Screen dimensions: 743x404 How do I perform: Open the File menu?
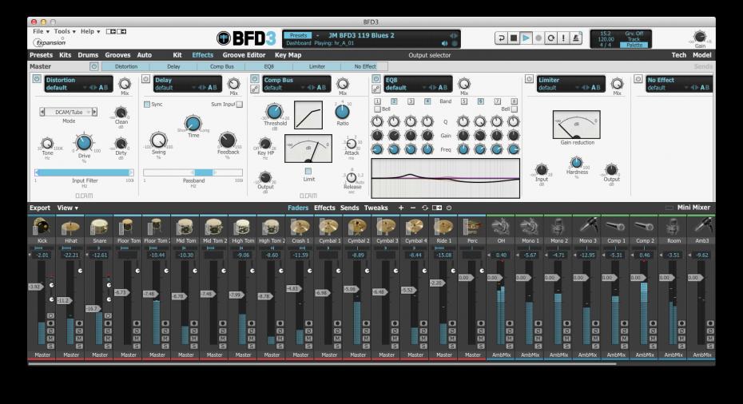(x=42, y=31)
